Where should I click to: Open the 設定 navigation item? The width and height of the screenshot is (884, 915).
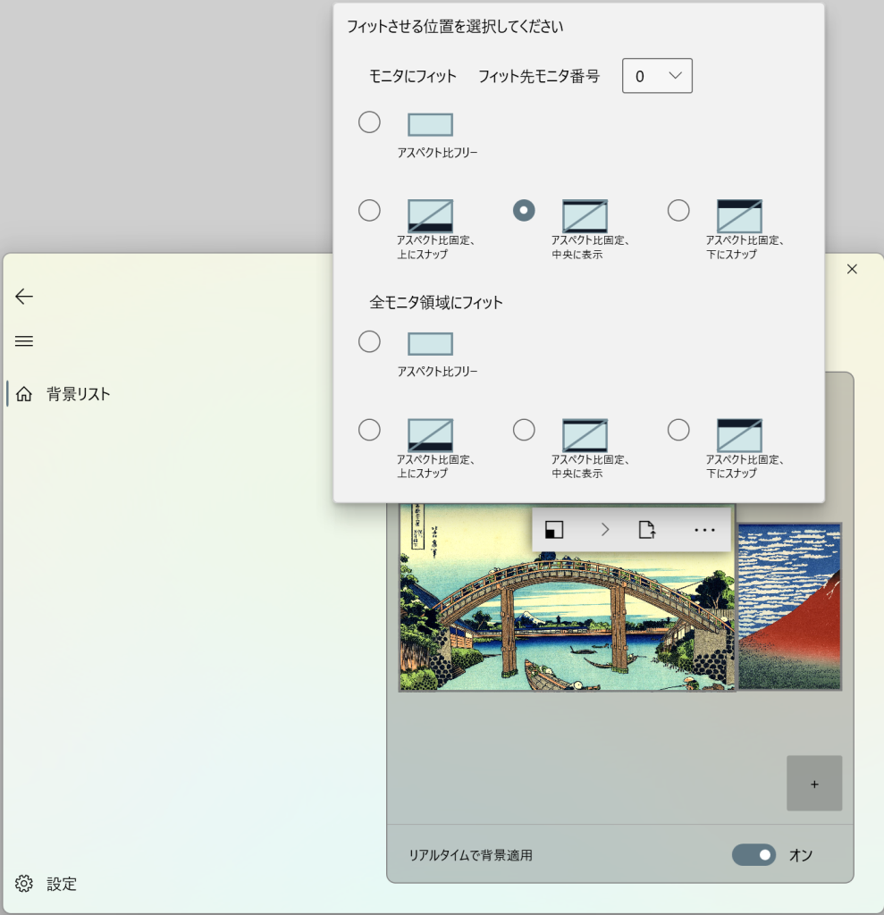point(62,884)
